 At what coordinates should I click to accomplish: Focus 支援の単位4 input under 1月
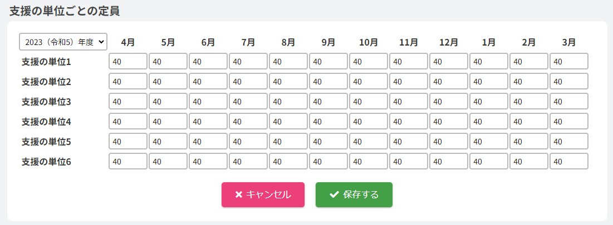489,122
